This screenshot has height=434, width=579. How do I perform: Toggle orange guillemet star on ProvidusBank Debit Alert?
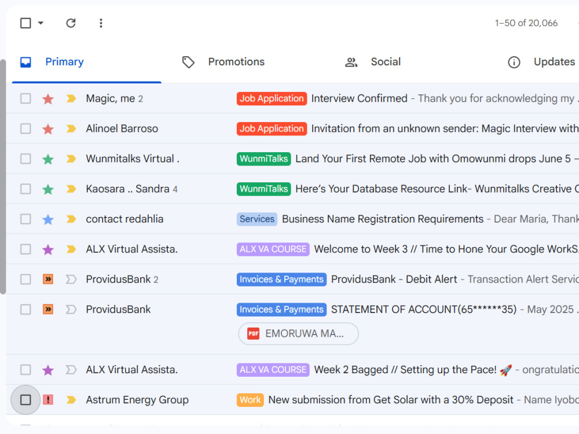click(48, 279)
